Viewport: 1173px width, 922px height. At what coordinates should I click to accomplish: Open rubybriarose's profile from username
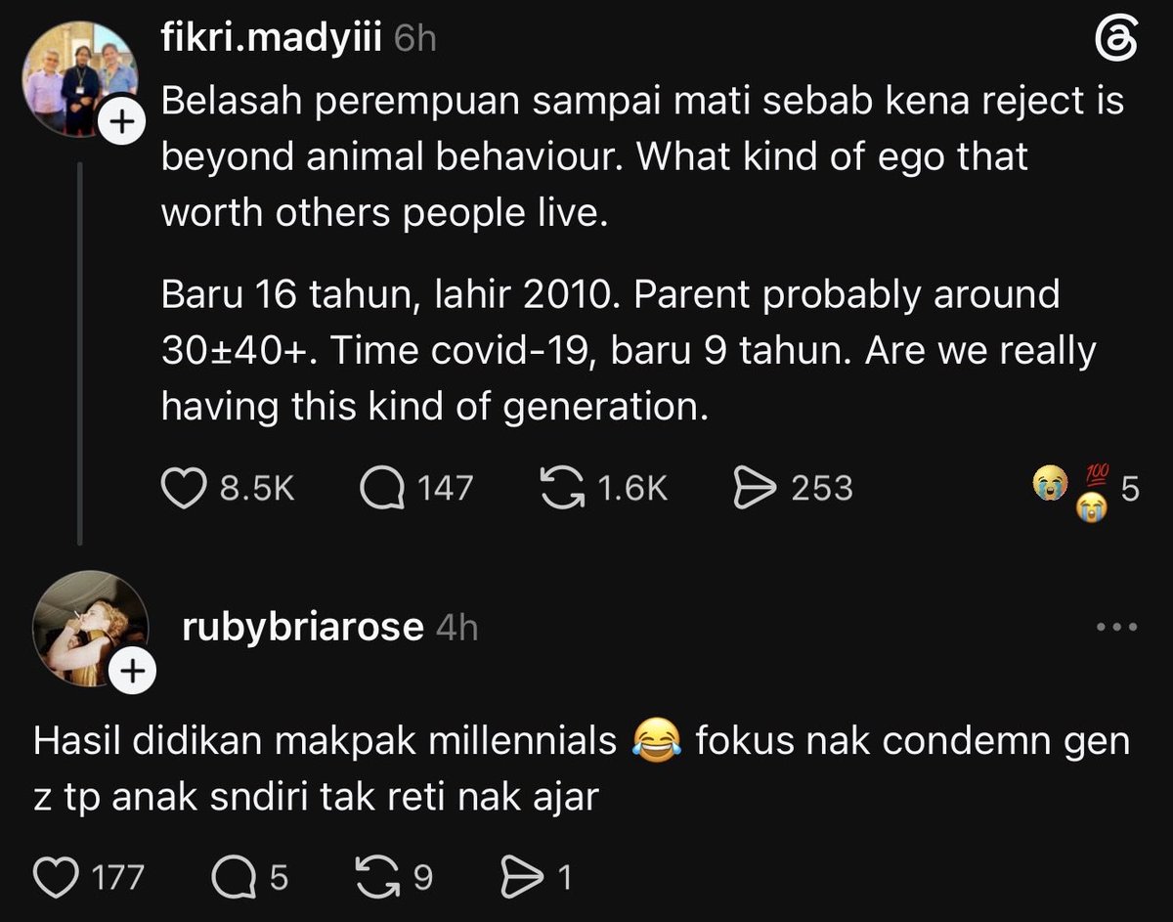(x=303, y=626)
